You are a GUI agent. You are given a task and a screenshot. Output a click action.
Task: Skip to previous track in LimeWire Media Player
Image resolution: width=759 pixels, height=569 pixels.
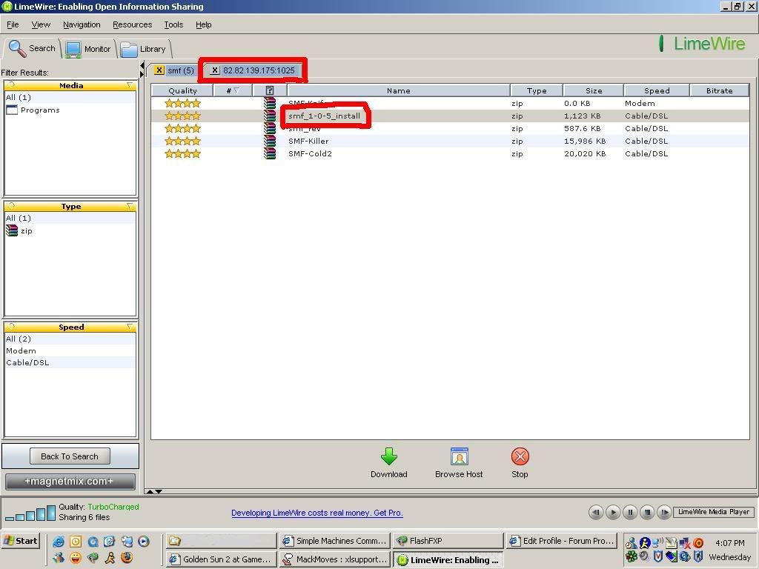tap(596, 512)
